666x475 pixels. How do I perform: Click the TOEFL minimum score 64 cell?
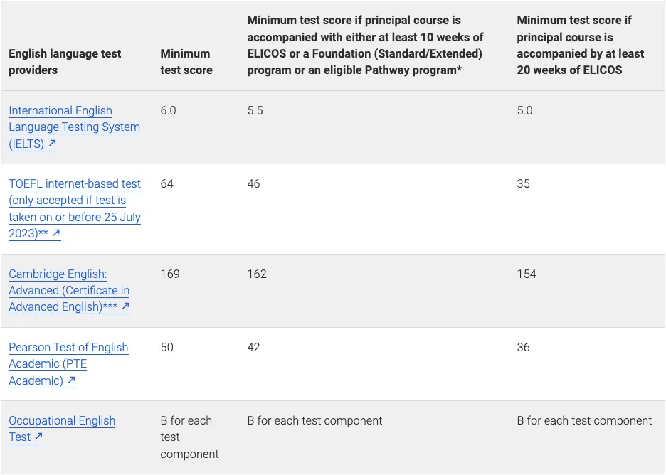point(167,183)
